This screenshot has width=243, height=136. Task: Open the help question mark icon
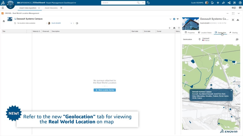click(x=240, y=3)
